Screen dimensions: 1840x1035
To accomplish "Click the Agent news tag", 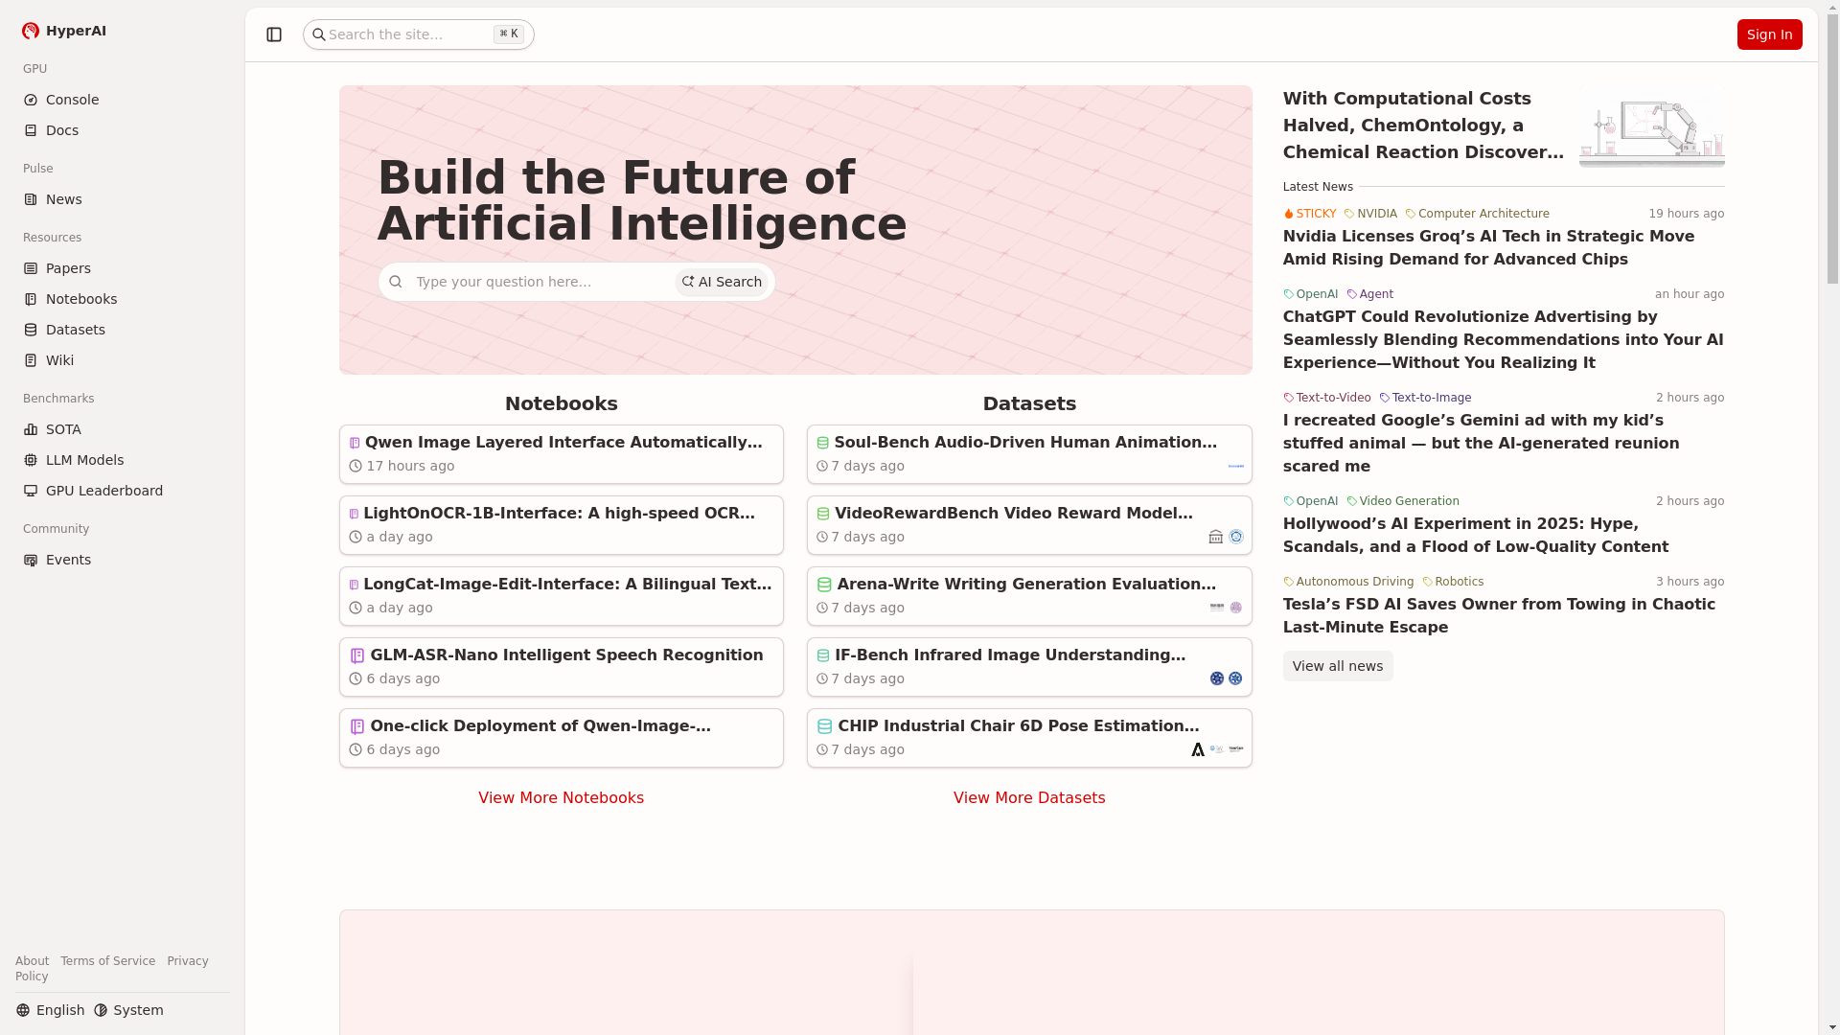I will click(x=1369, y=294).
